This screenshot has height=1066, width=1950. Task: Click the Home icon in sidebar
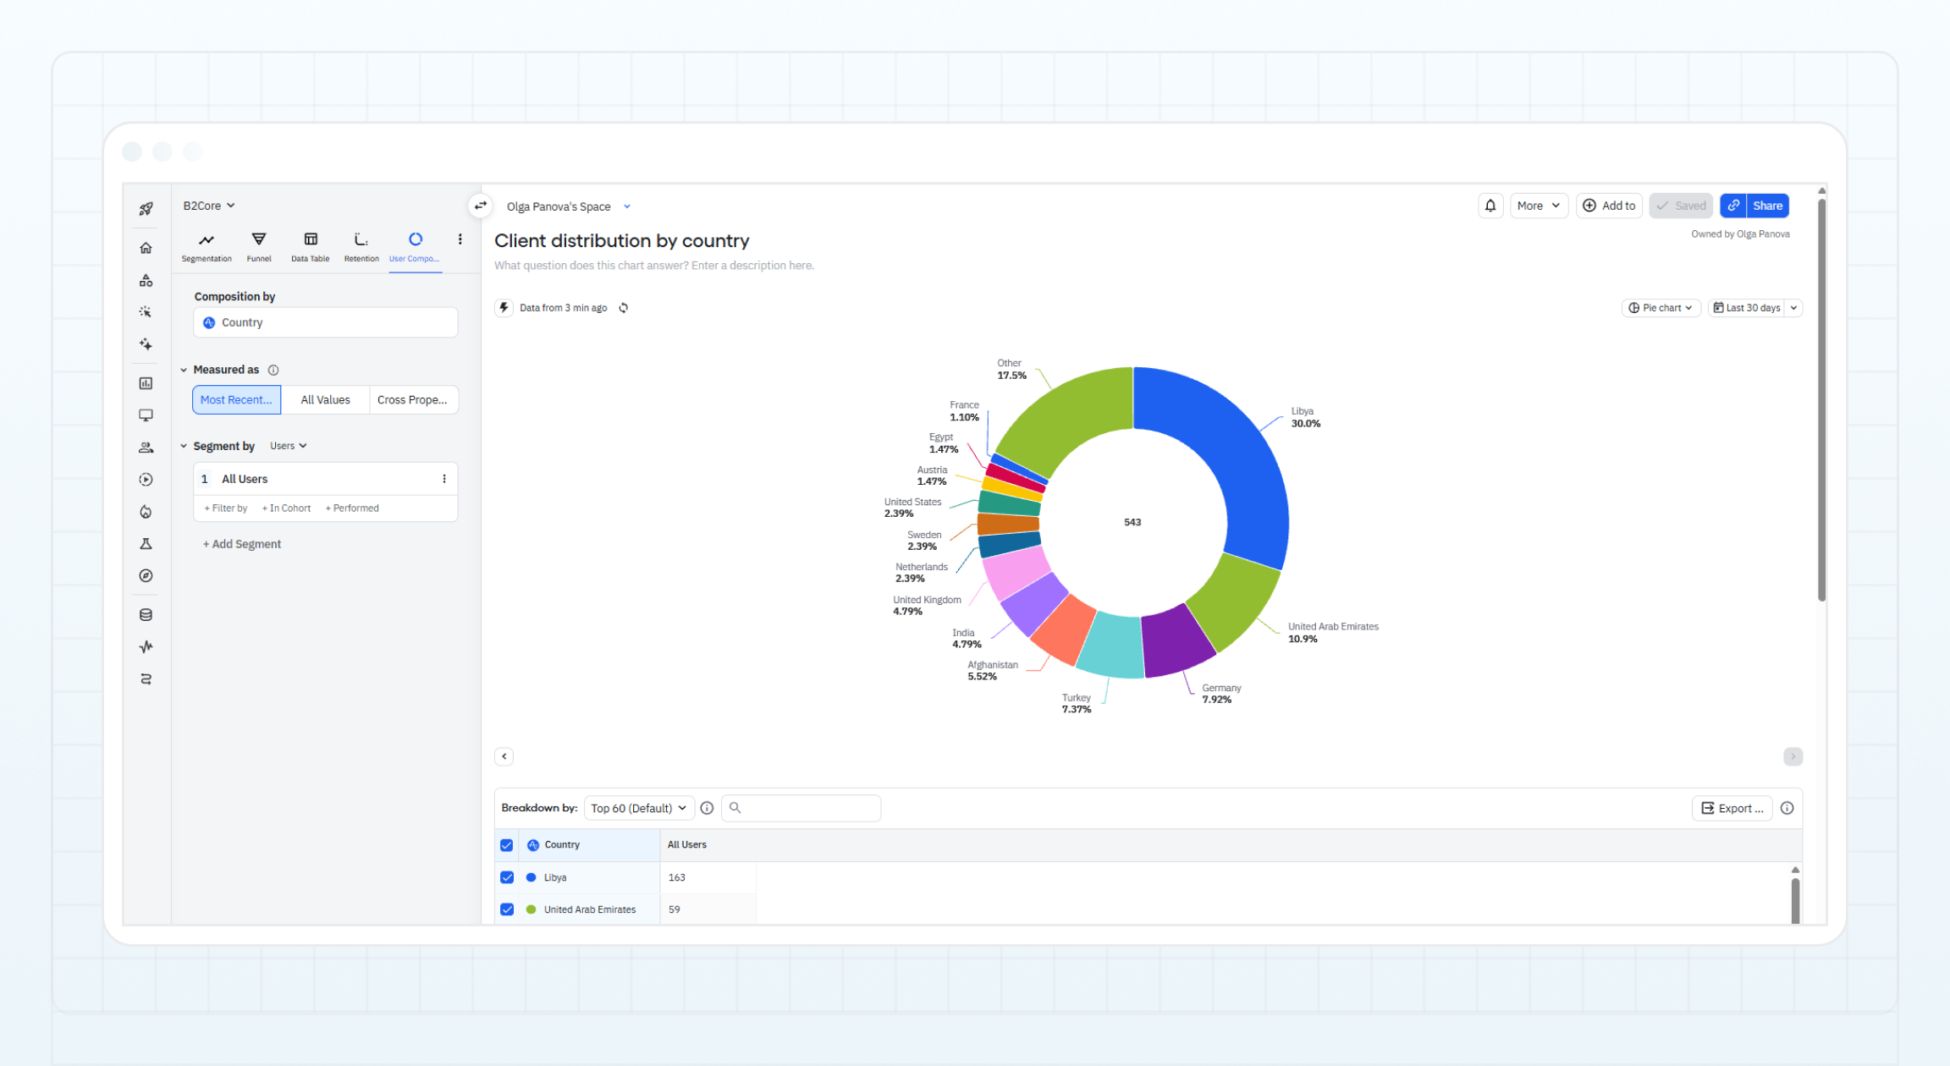pos(146,248)
